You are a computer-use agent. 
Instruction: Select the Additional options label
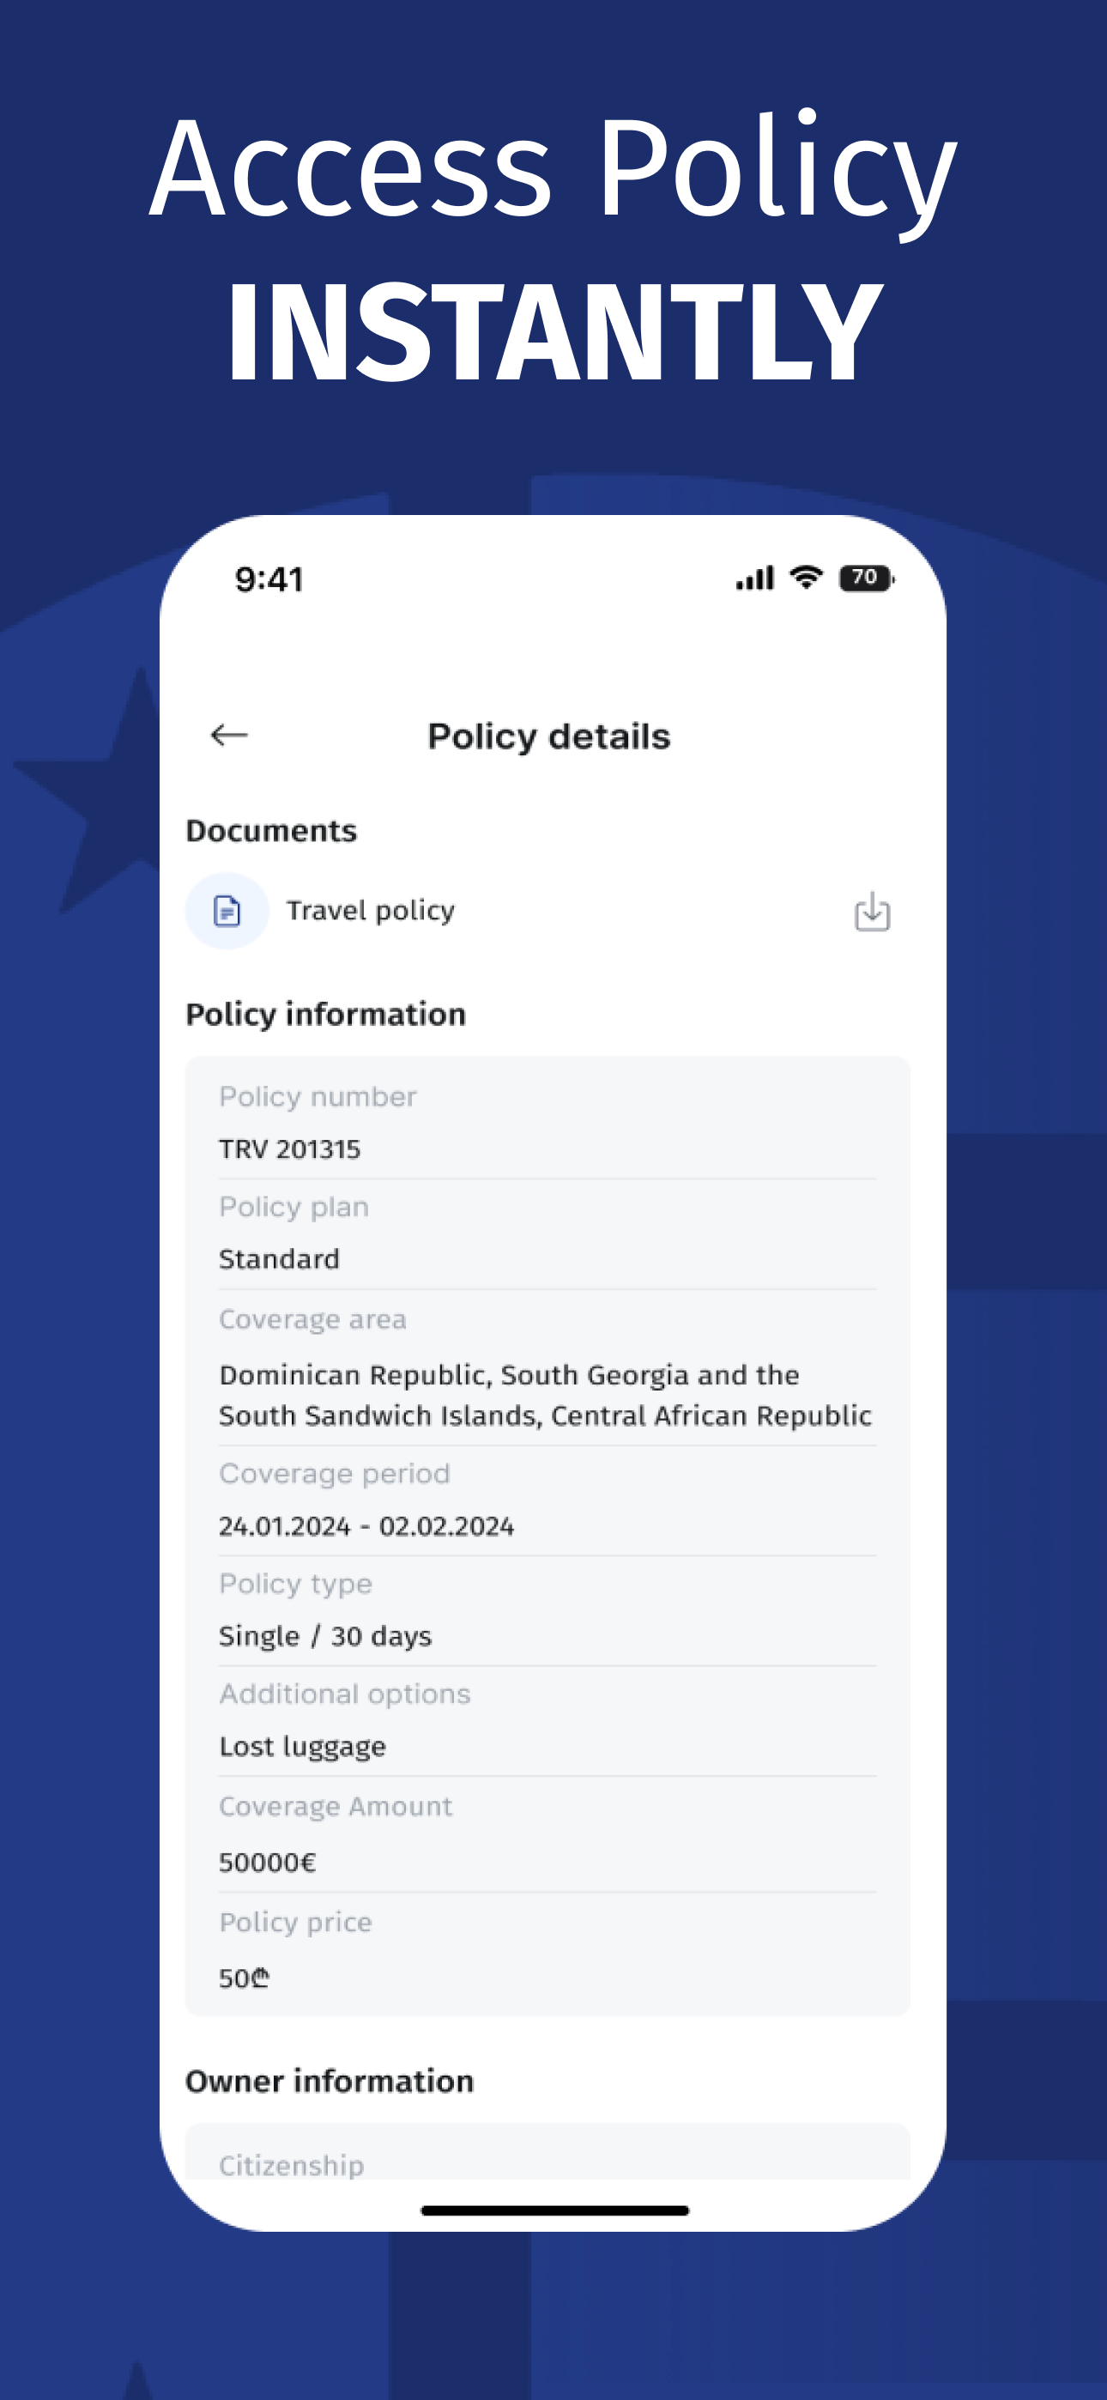coord(345,1694)
